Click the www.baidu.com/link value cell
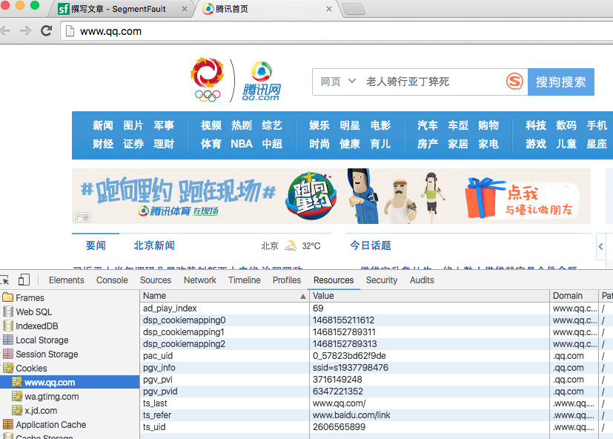The height and width of the screenshot is (439, 613). 429,415
